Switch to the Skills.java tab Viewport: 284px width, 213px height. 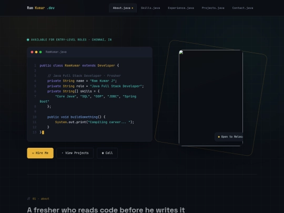tap(150, 8)
